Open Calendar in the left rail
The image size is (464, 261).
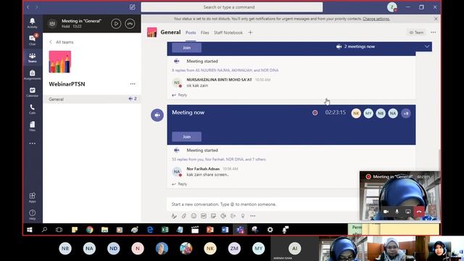tap(32, 92)
